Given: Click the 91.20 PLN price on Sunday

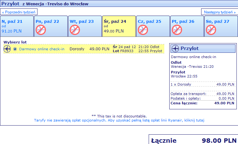Looking at the screenshot, I should (11, 31).
